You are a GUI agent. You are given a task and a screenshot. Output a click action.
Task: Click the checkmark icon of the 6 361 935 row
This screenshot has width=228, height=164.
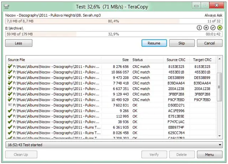[10, 127]
